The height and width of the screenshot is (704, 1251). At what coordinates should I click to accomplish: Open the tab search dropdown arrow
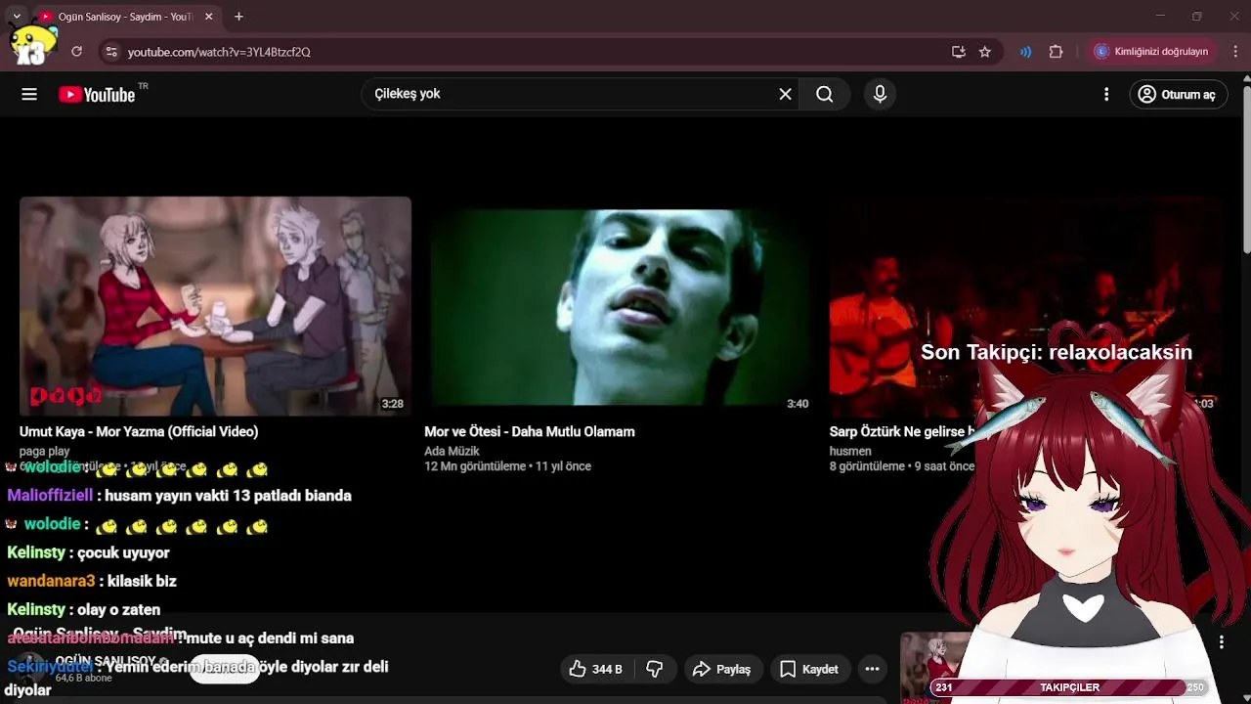pos(16,17)
